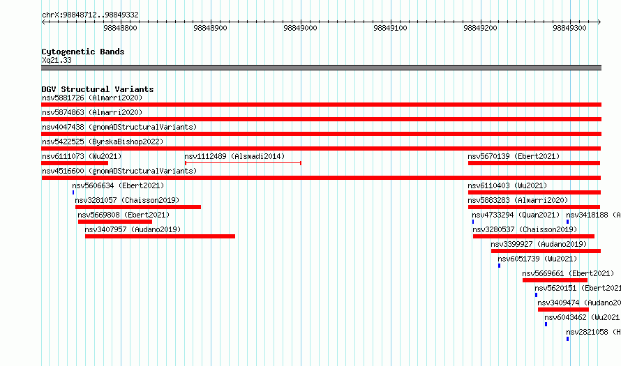Click nsv4733294 (Quan2021) label

[516, 215]
